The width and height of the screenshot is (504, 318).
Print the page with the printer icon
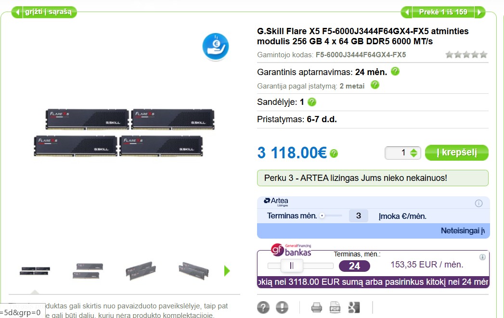click(x=317, y=307)
